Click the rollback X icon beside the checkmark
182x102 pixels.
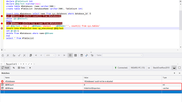[24, 55]
